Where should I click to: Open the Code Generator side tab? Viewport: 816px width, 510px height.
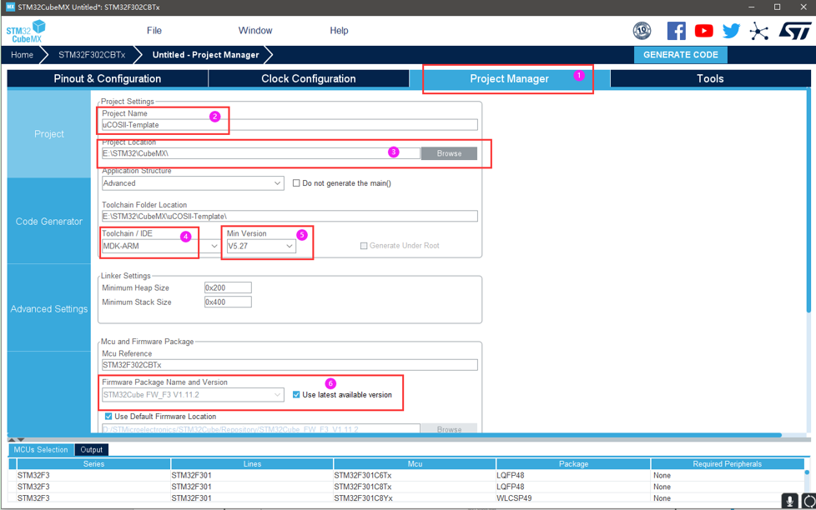[49, 222]
